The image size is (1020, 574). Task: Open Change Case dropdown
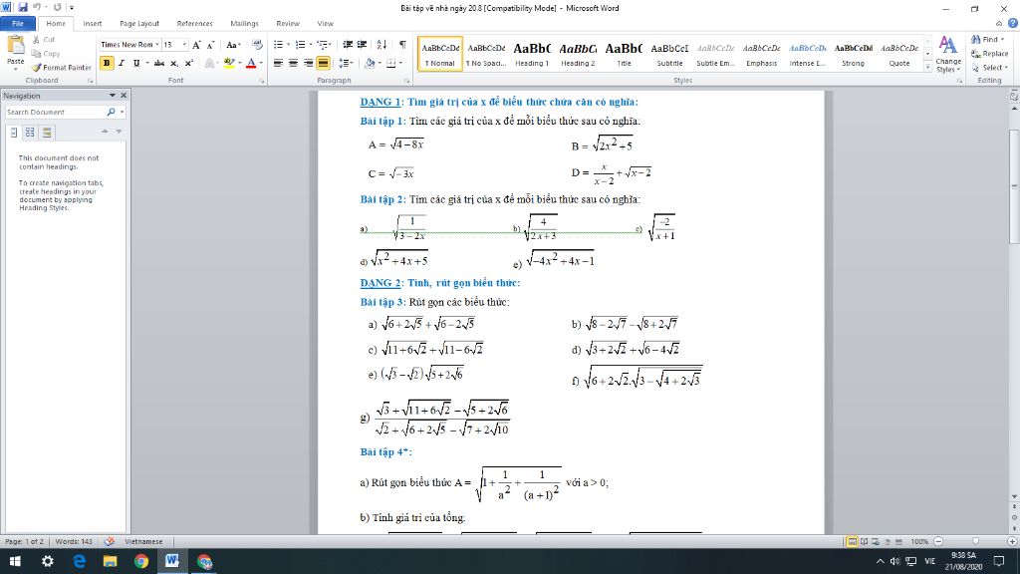[x=233, y=45]
